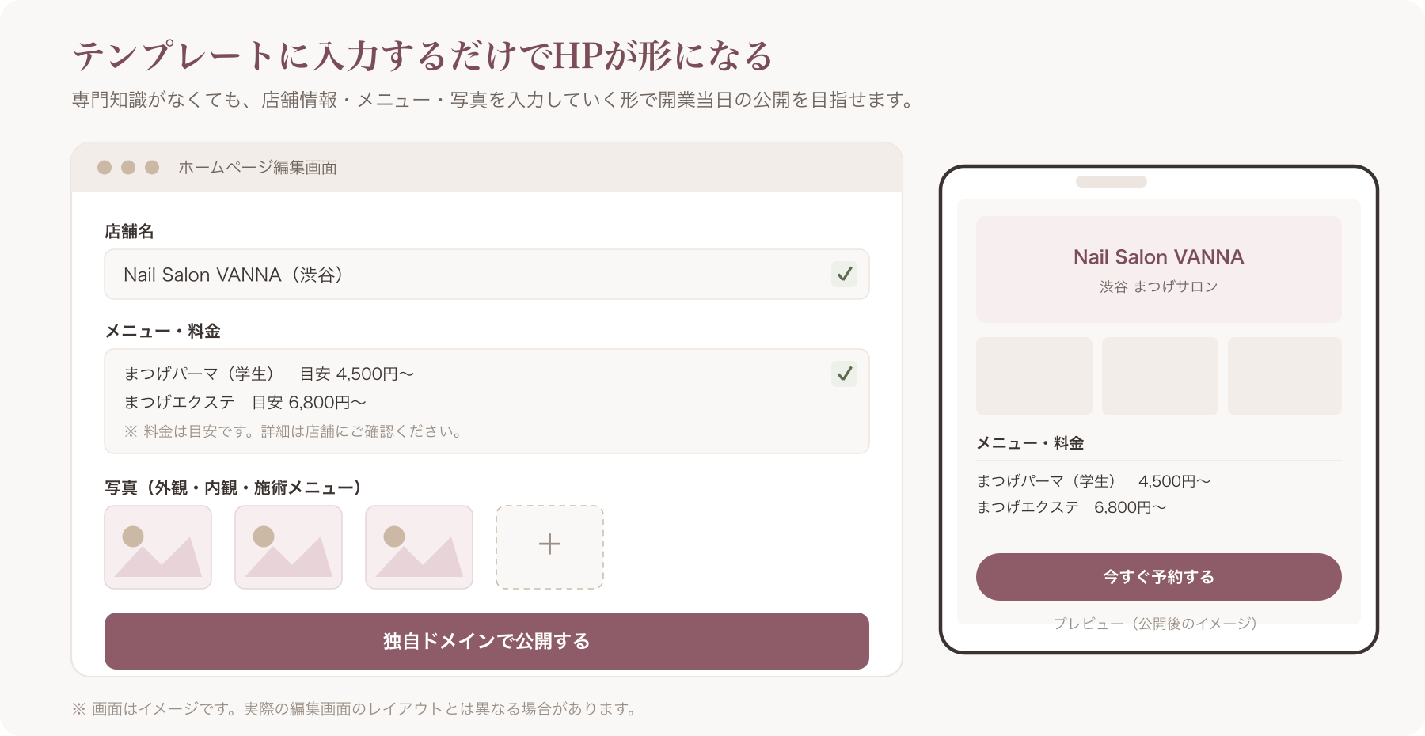
Task: Click the second window dot in editor titlebar
Action: (128, 167)
